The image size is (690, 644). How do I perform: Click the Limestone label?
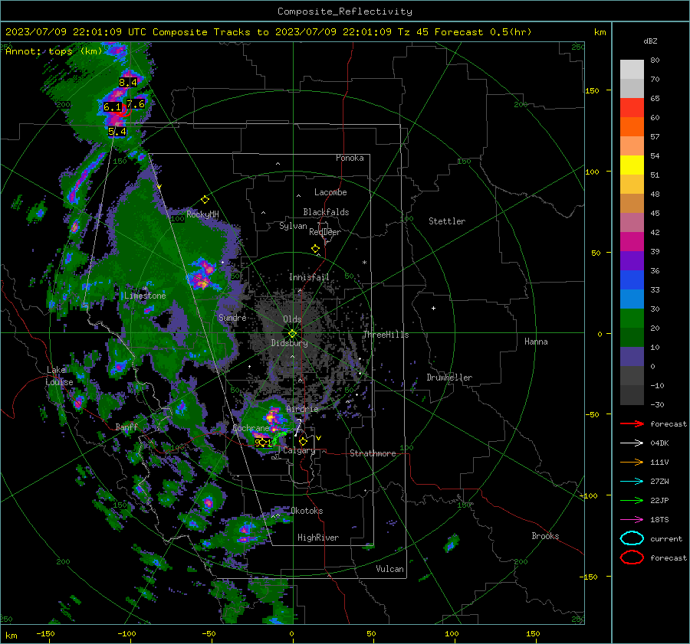[x=145, y=296]
